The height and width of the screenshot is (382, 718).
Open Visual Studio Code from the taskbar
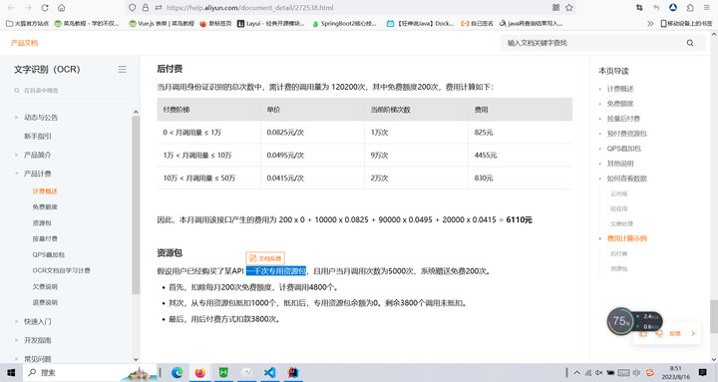270,372
